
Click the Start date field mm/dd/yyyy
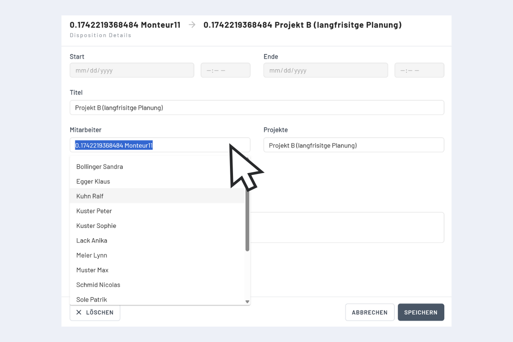132,70
